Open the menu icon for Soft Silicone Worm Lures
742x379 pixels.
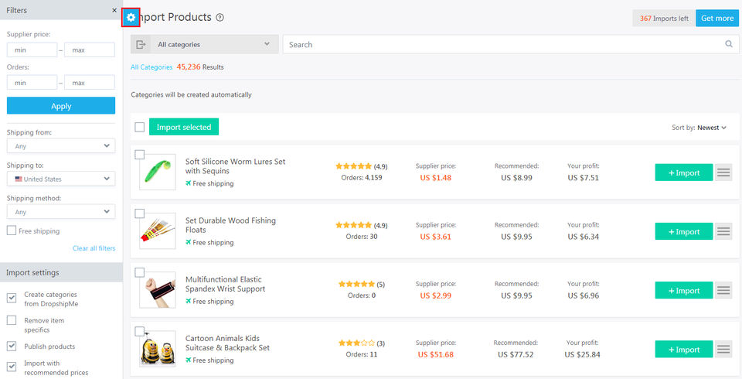[723, 172]
